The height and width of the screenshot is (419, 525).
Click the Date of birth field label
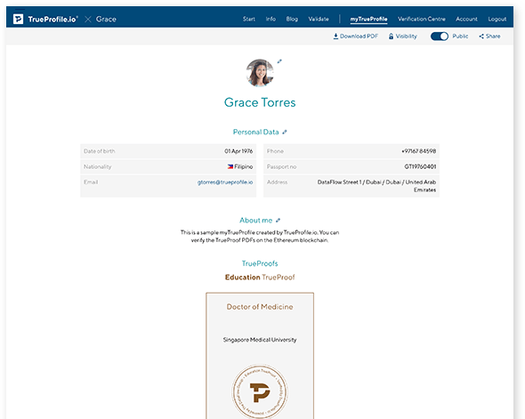coord(99,151)
